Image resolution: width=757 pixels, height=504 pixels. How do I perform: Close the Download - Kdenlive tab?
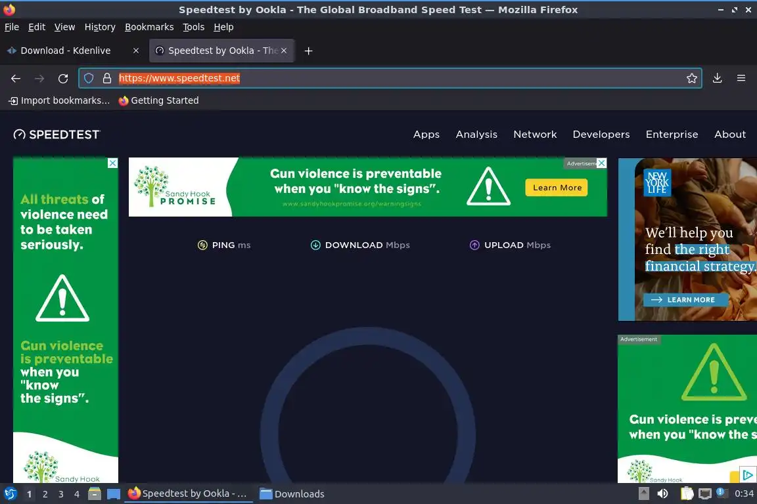136,51
